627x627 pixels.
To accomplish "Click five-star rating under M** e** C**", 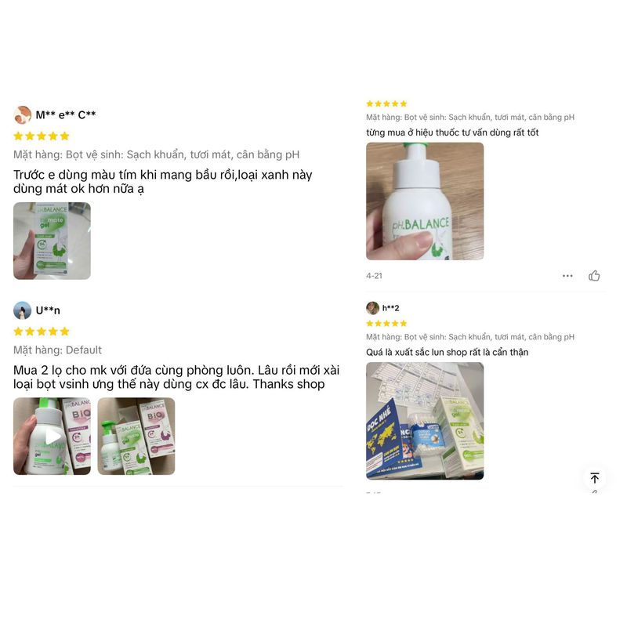I will pos(42,136).
